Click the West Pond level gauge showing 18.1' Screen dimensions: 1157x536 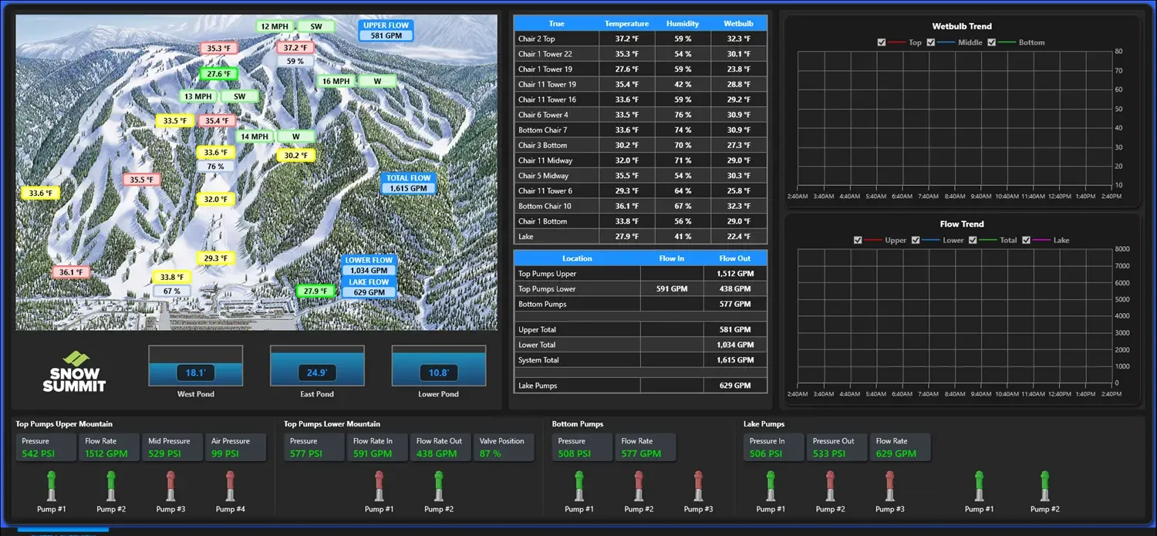tap(195, 366)
